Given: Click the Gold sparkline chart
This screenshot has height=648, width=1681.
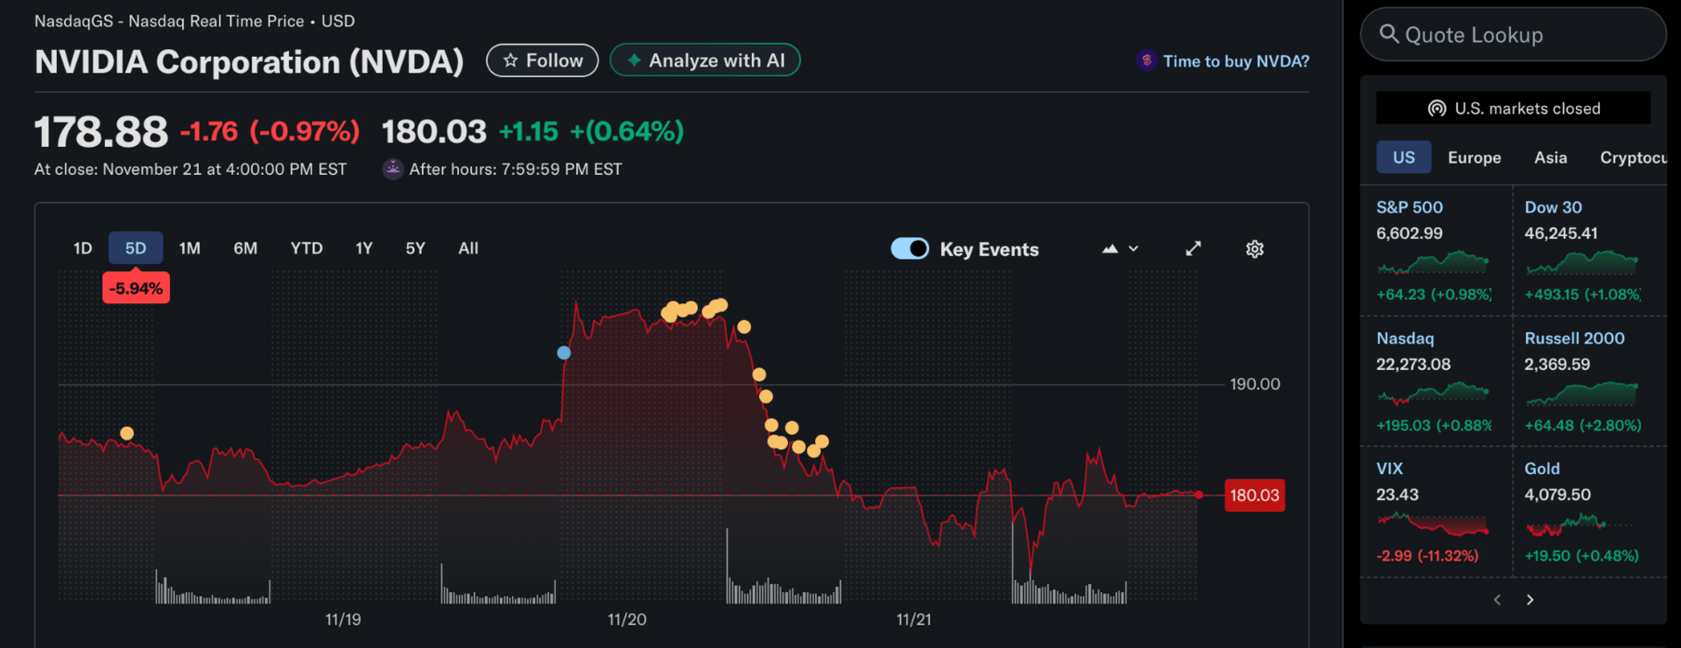Looking at the screenshot, I should coord(1580,524).
